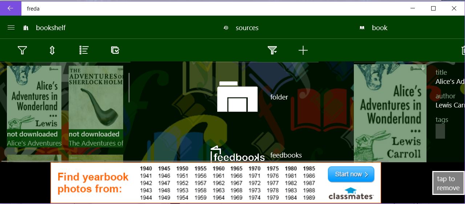This screenshot has width=465, height=204.
Task: Click Alice's Adventures title under cover
Action: pyautogui.click(x=34, y=143)
